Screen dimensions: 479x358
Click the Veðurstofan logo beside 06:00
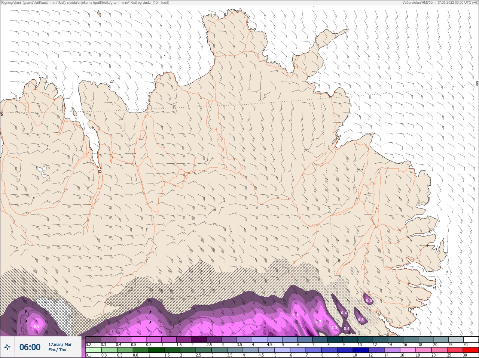7,348
